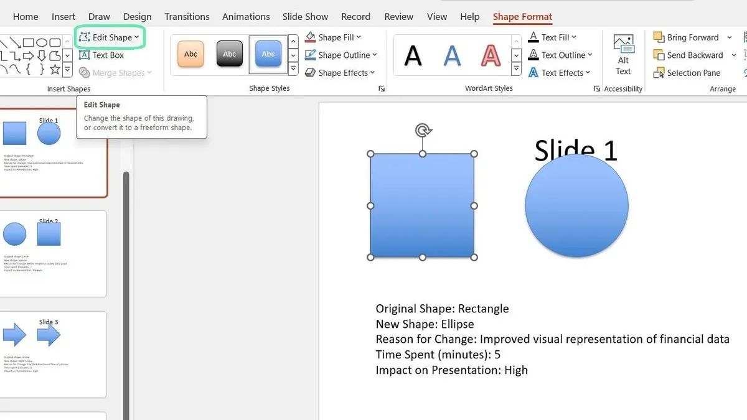Open the Slide Show tab
Screen dimensions: 747x420
[x=305, y=17]
